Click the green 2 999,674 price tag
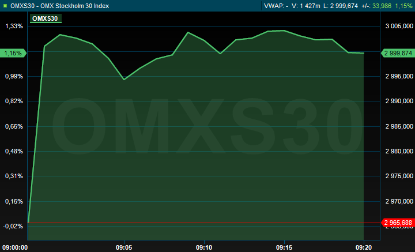The height and width of the screenshot is (252, 415). pyautogui.click(x=398, y=53)
